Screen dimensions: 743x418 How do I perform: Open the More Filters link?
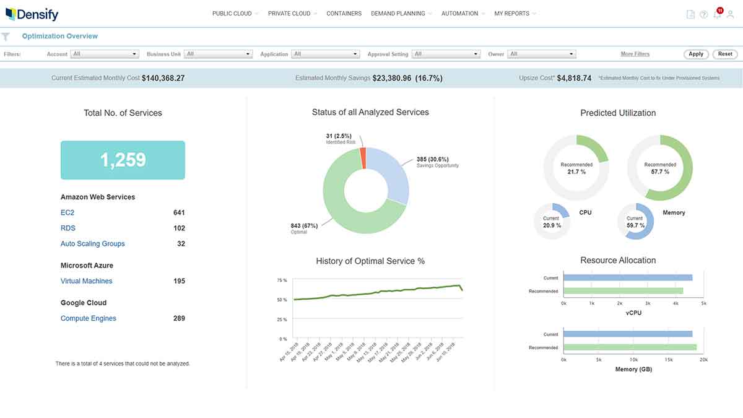pos(635,54)
